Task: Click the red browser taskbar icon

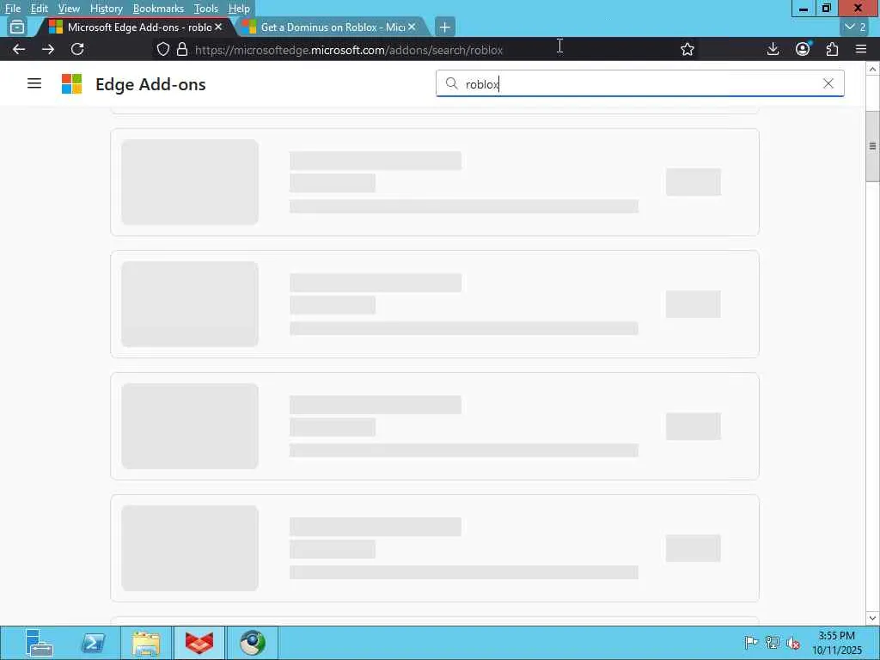Action: pyautogui.click(x=199, y=643)
